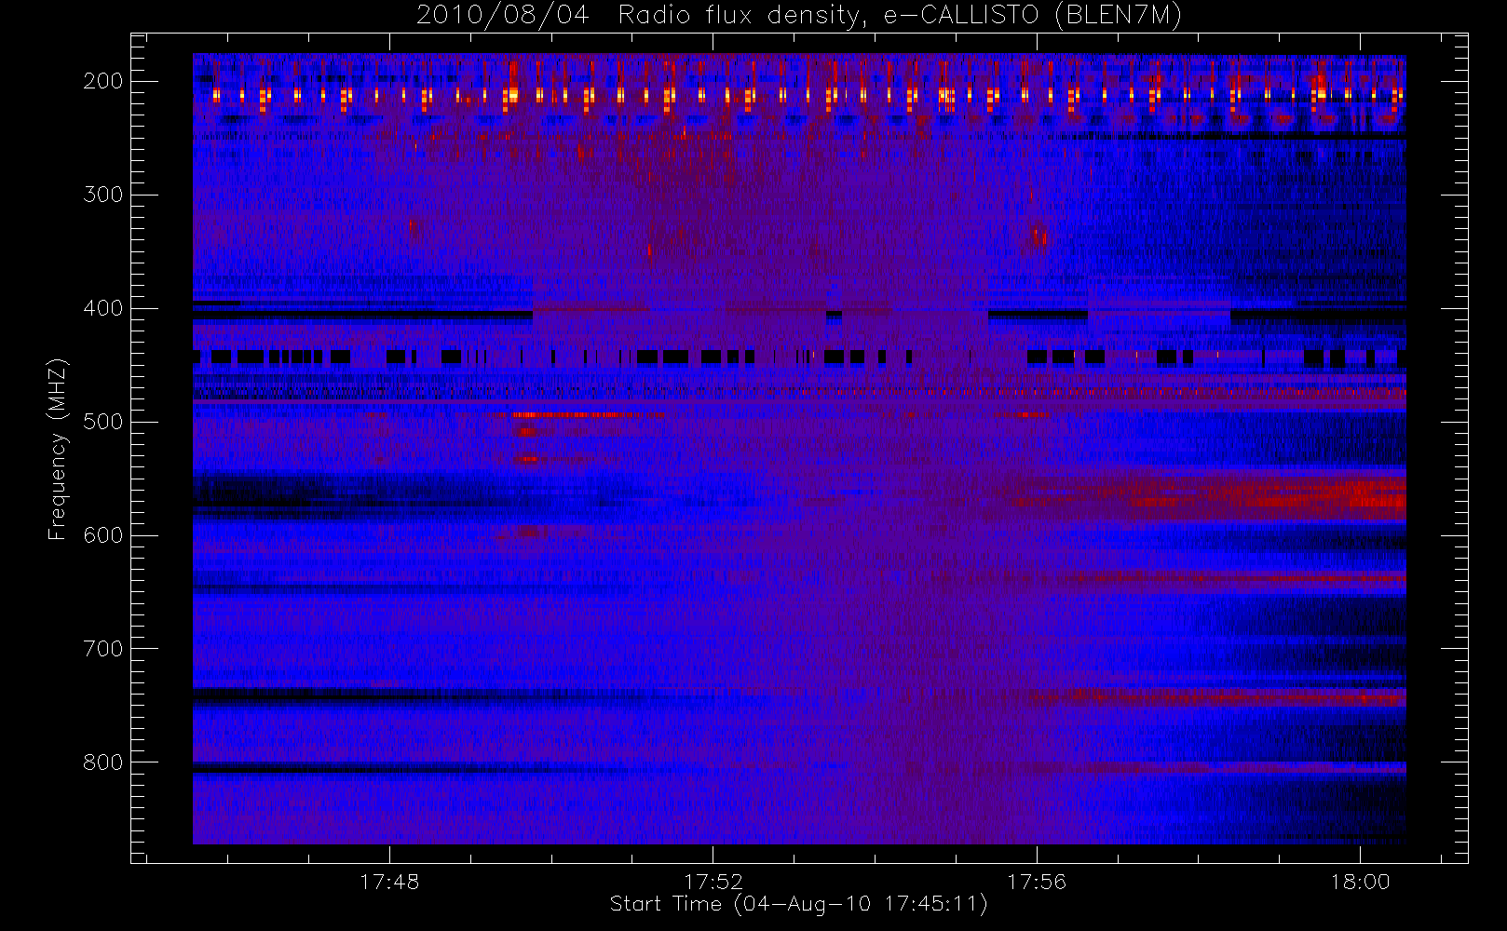
Task: Click the '17:48' time tick label
Action: tap(389, 882)
